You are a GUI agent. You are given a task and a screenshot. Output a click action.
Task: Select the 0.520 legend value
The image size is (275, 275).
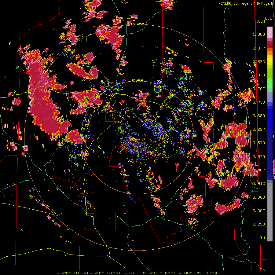point(259,157)
